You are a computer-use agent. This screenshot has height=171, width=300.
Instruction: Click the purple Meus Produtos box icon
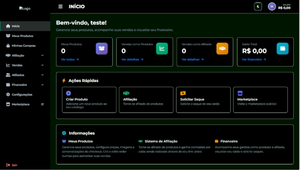tap(102, 48)
